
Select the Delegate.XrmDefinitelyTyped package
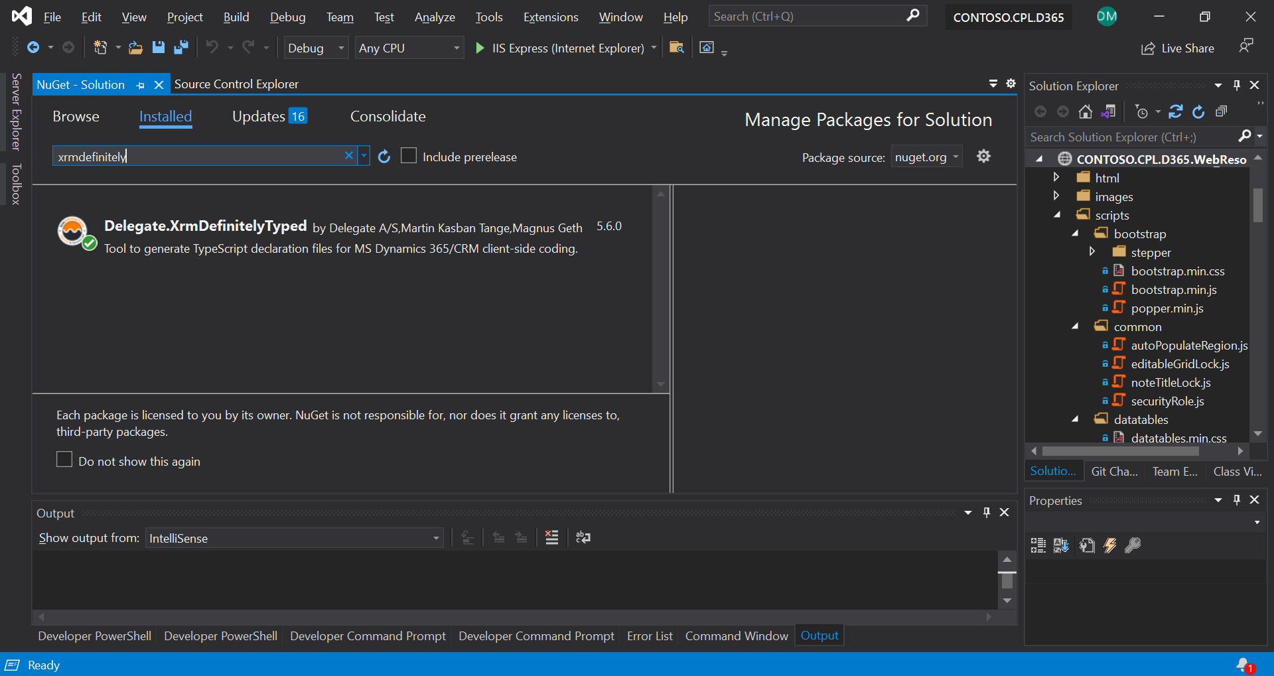pyautogui.click(x=342, y=237)
